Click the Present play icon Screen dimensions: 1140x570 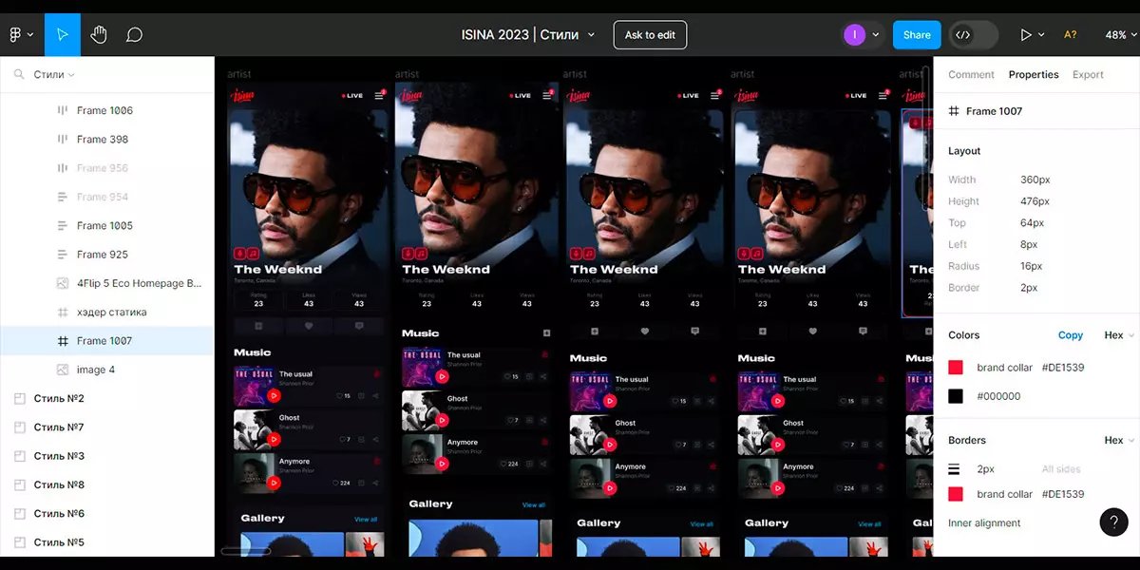pos(1026,35)
